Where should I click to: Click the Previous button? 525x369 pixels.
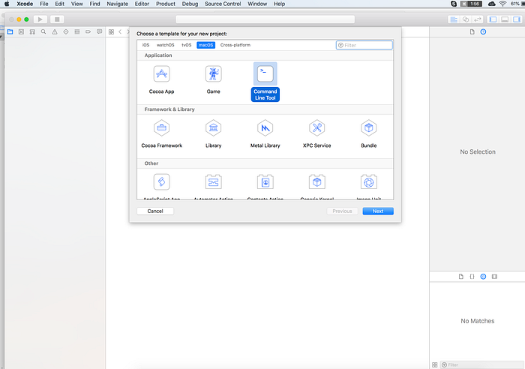coord(342,211)
